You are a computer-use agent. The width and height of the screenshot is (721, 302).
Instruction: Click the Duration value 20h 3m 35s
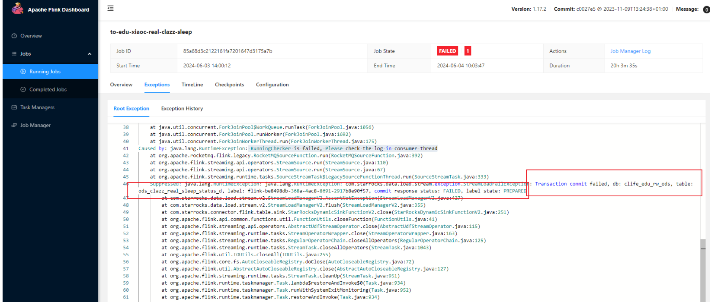624,66
